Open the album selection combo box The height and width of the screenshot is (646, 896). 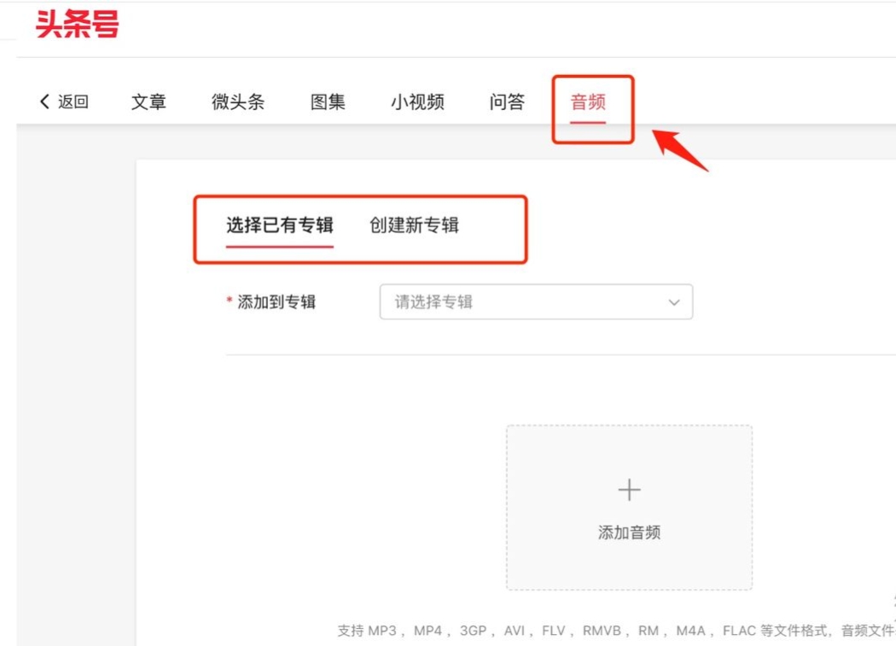tap(538, 301)
